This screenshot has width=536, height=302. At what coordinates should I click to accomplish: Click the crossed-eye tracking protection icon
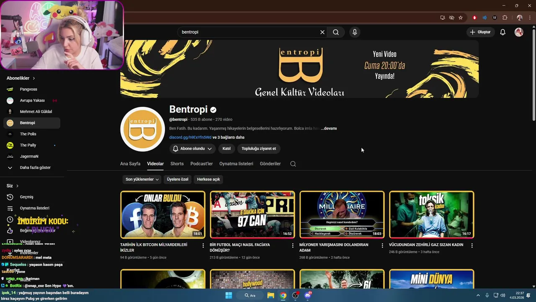pos(451,18)
